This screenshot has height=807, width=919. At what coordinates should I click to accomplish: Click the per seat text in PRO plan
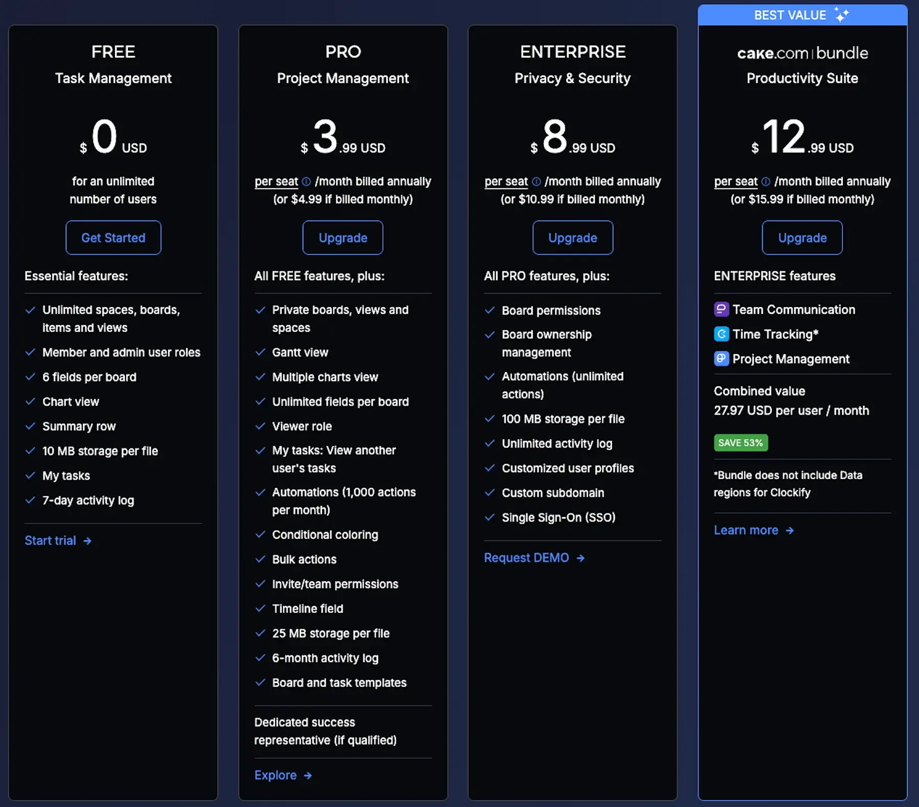point(276,181)
